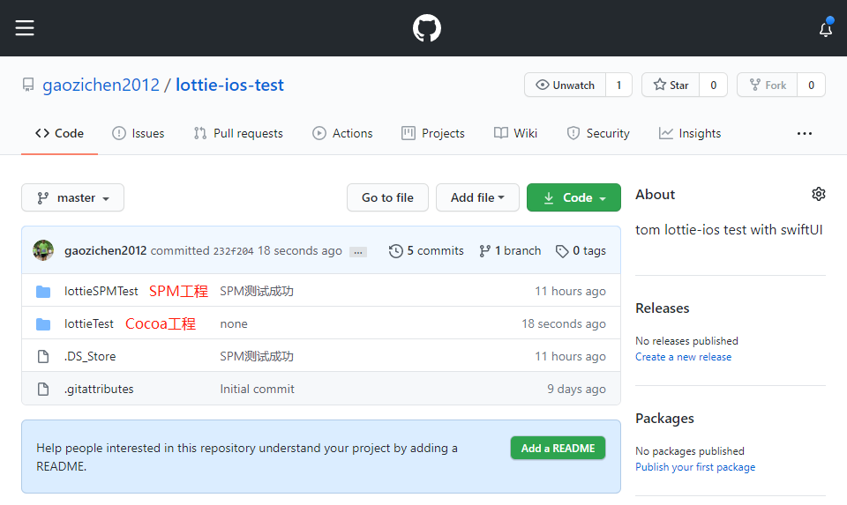Star this repository
847x505 pixels.
[x=671, y=85]
